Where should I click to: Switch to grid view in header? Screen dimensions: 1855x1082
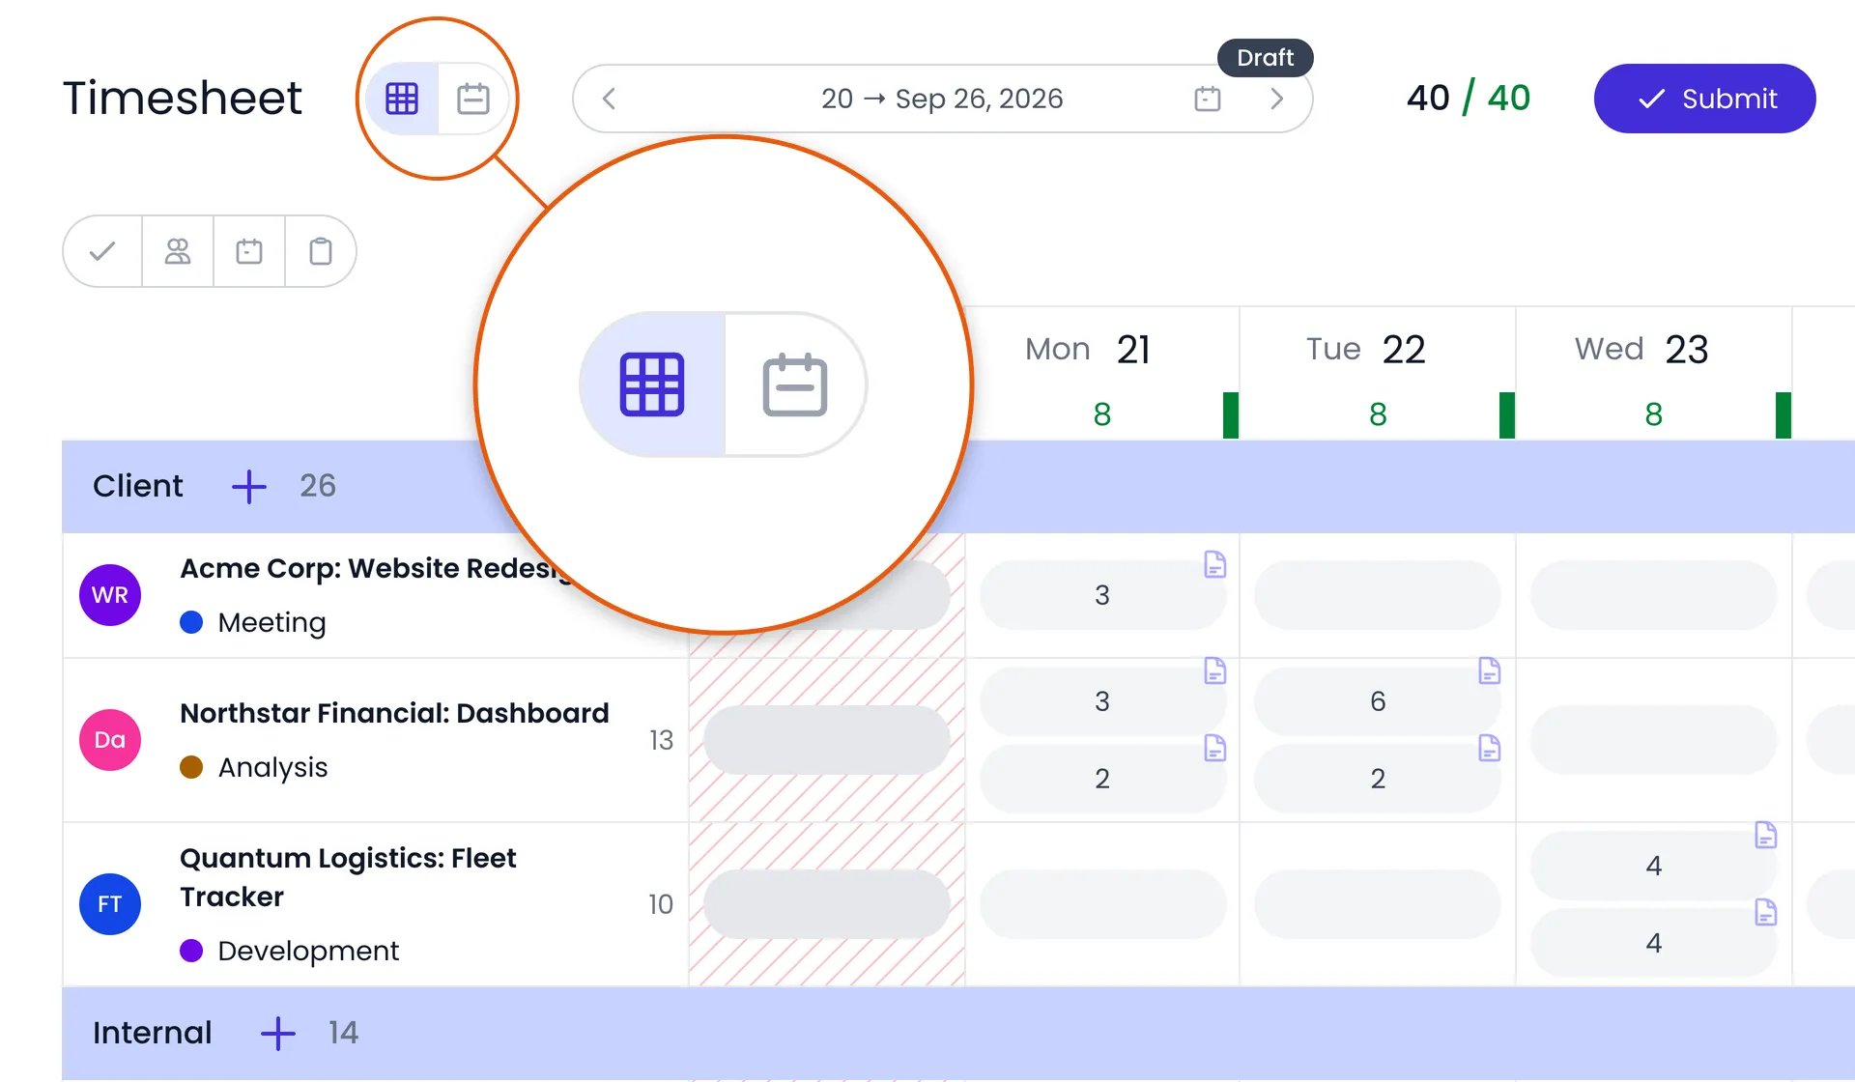click(x=402, y=99)
